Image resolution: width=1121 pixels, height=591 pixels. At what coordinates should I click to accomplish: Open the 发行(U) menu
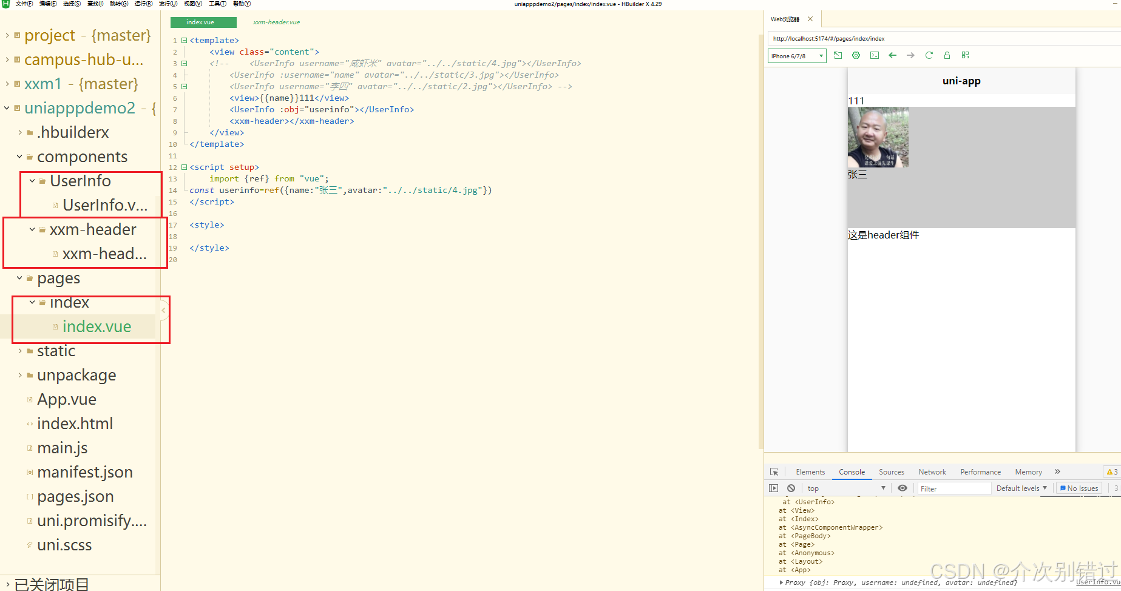click(168, 4)
